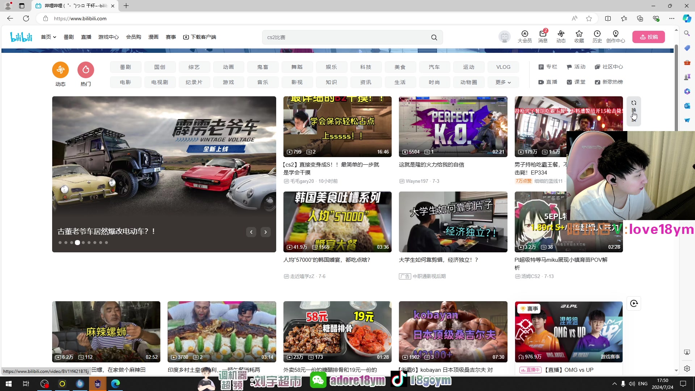Viewport: 695px width, 391px height.
Task: Open taskbar volume icon
Action: point(632,384)
